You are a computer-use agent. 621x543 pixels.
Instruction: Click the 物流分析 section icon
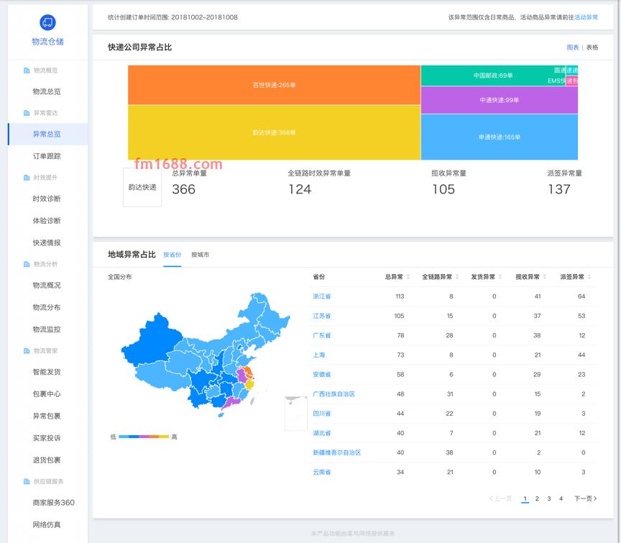point(27,264)
